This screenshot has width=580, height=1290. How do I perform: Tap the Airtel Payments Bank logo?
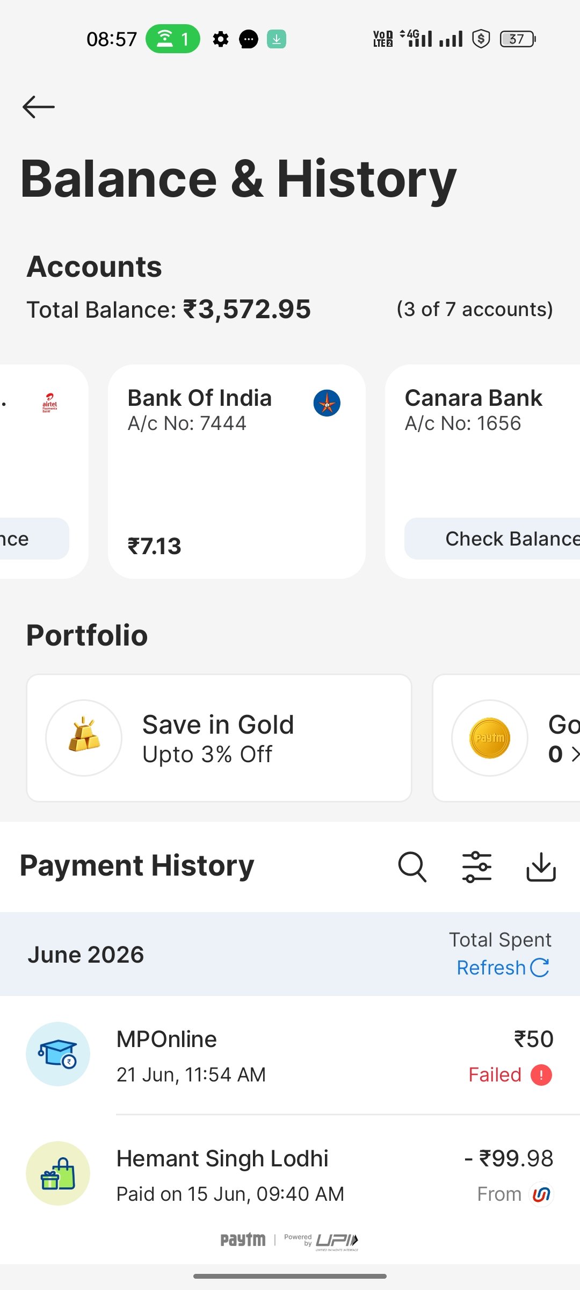49,403
